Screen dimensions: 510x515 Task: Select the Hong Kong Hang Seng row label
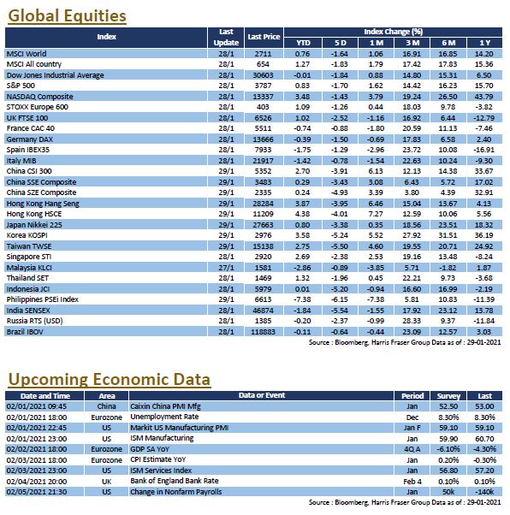[x=43, y=204]
